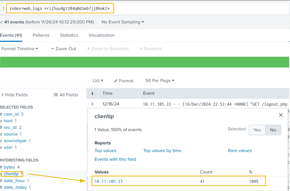Set clientip Selected to No

(x=273, y=130)
